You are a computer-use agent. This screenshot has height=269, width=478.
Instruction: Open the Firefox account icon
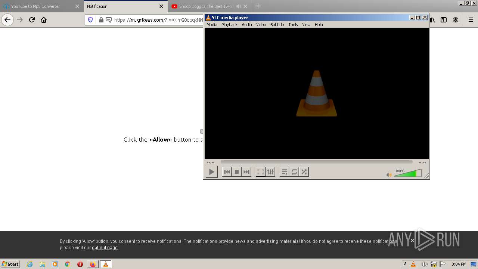point(456,20)
